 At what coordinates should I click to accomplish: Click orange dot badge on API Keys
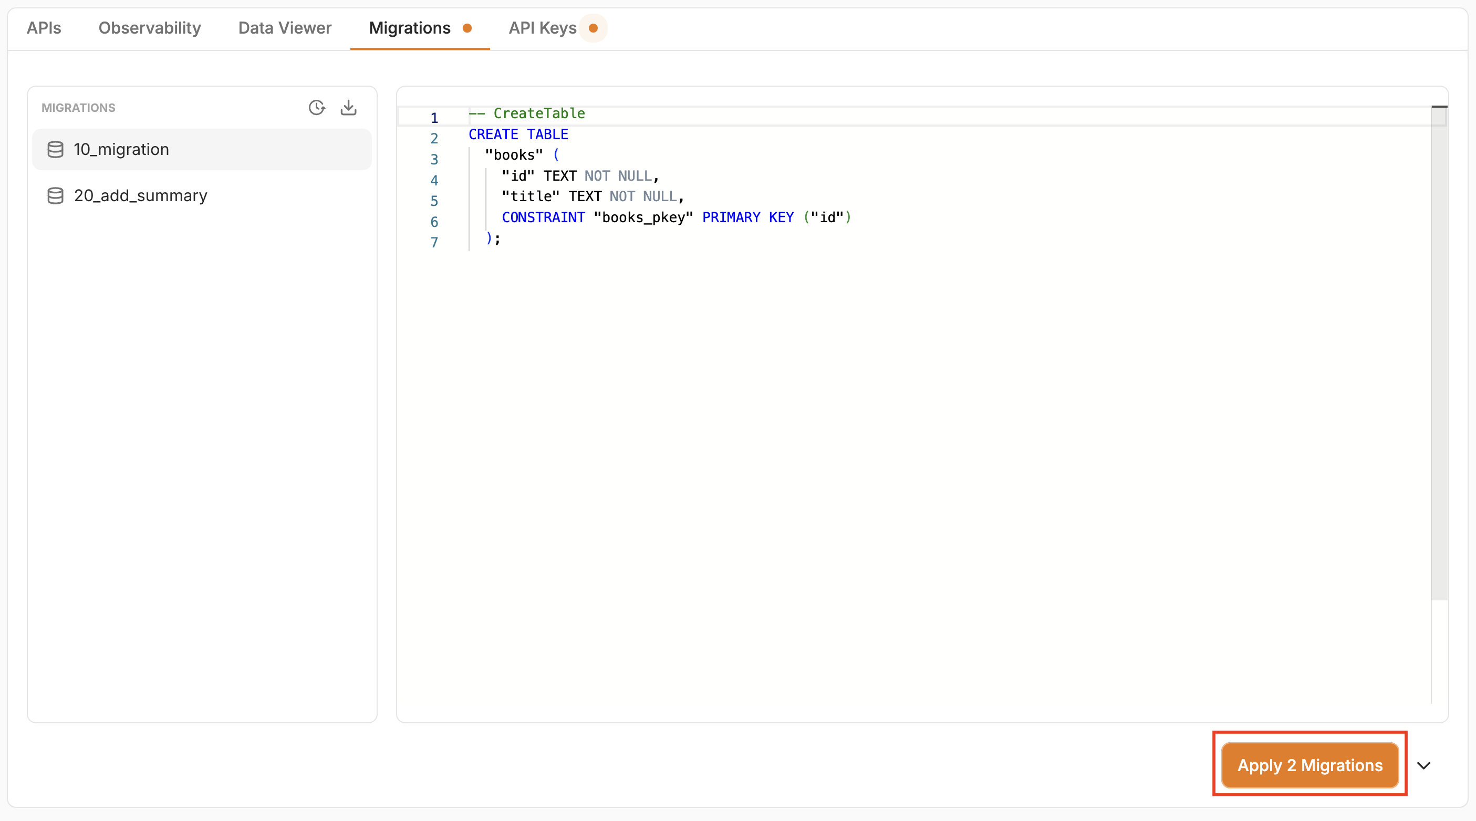pos(593,28)
